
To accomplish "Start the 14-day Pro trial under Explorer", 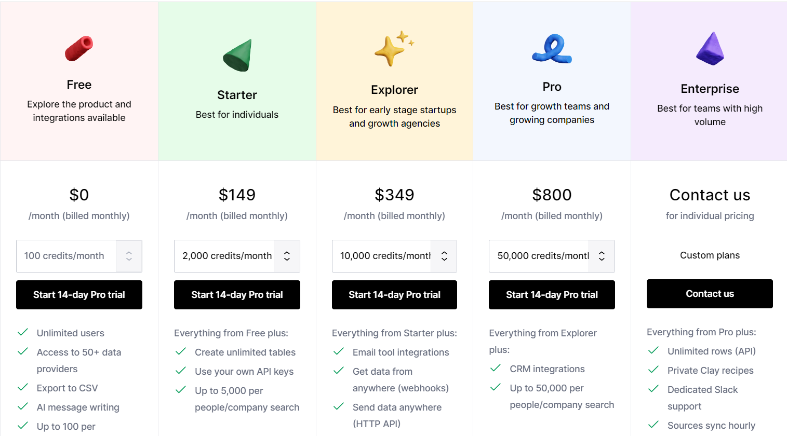I will click(394, 295).
